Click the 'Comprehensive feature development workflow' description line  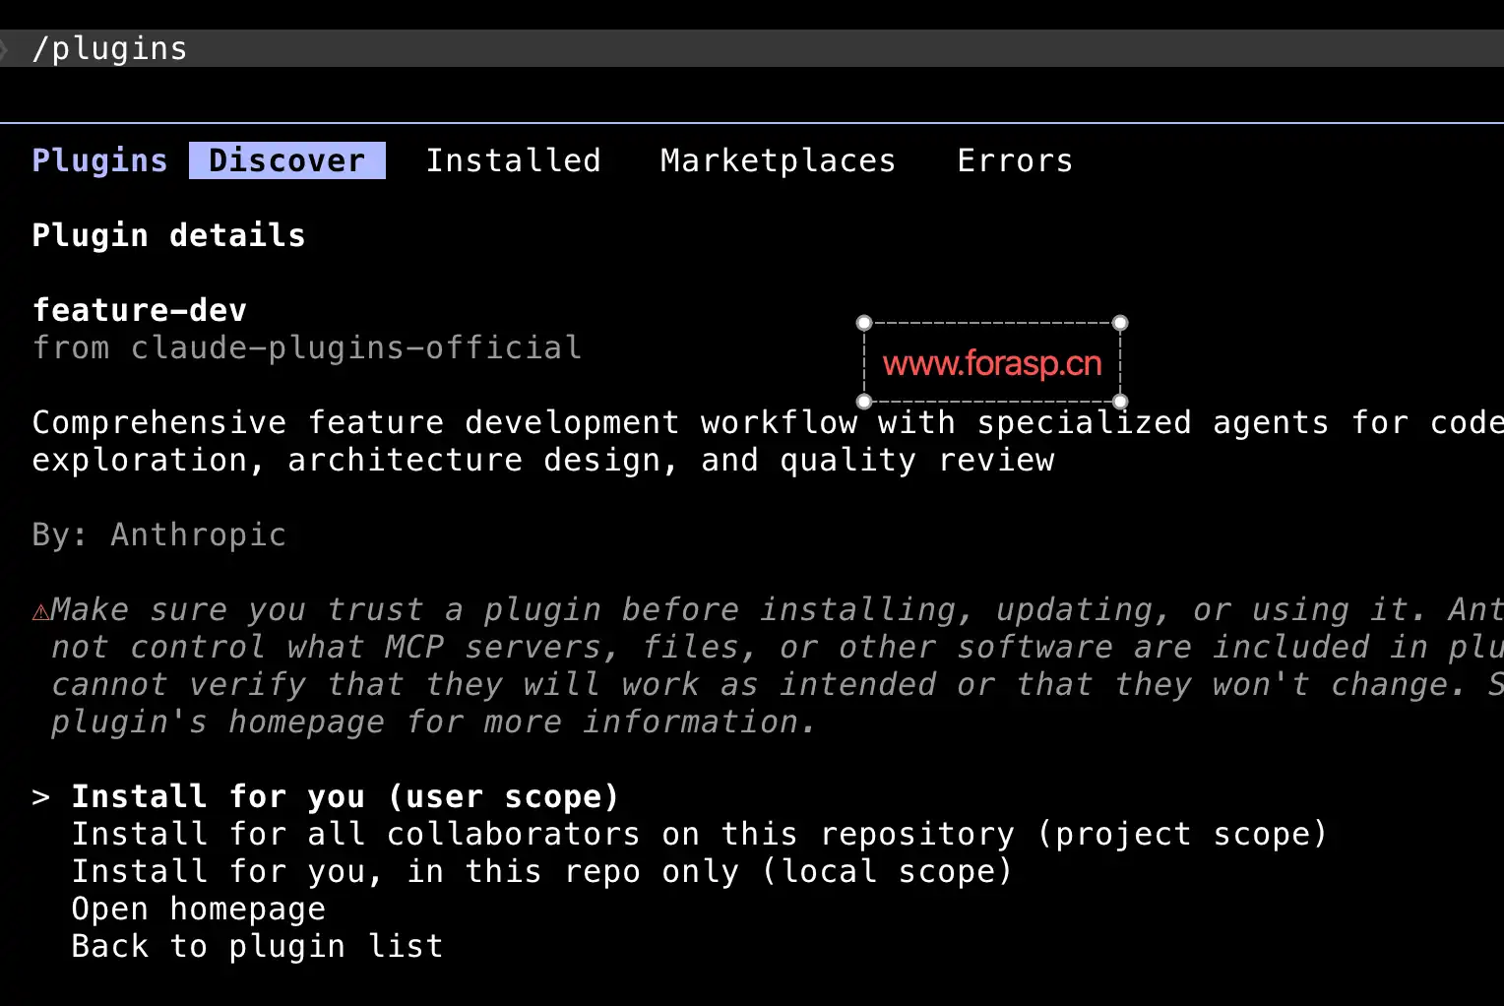click(768, 422)
